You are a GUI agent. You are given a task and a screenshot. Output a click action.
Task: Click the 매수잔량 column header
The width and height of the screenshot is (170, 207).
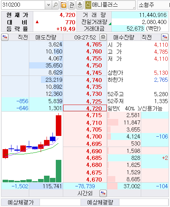point(124,37)
